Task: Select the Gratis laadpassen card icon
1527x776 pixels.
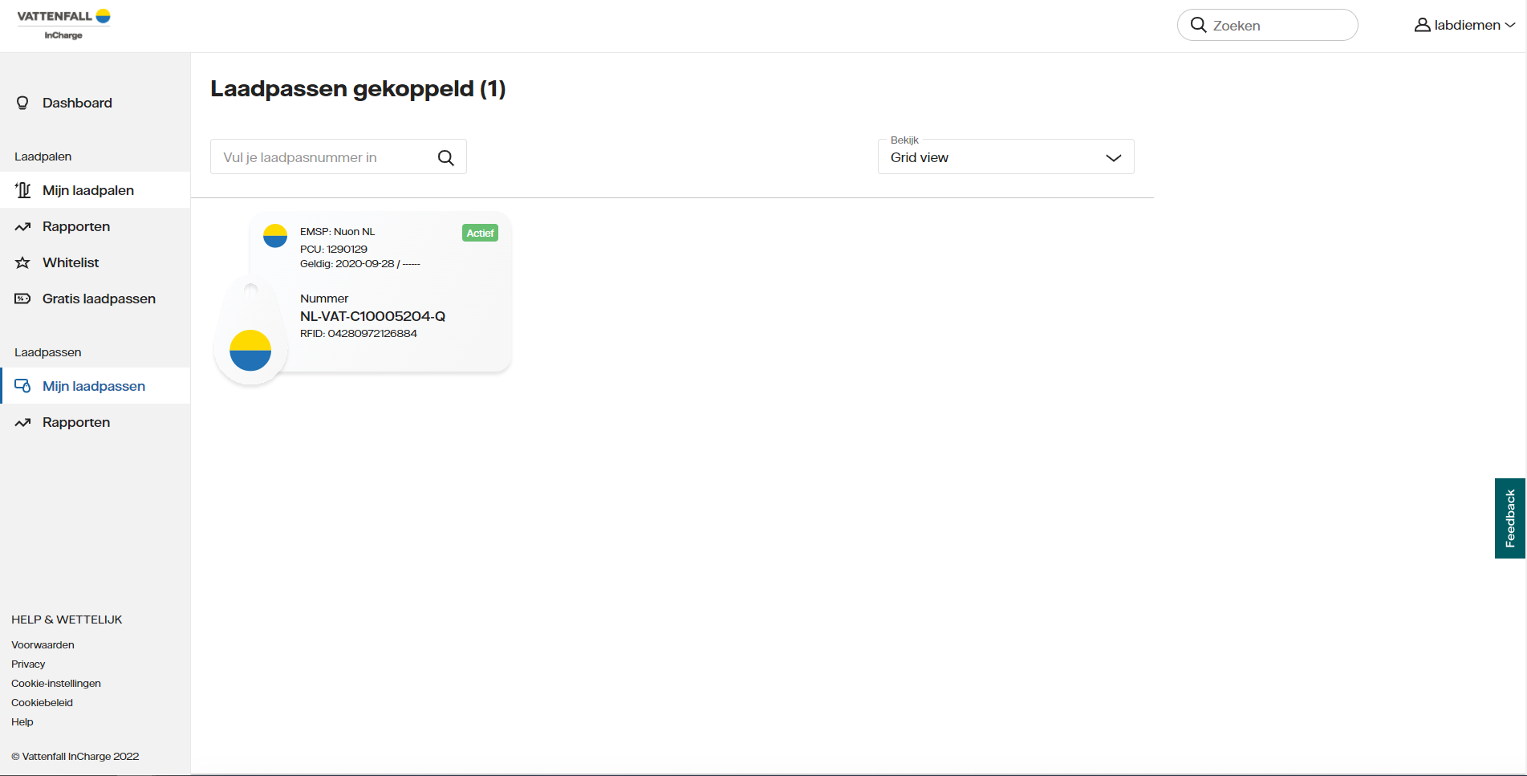Action: [x=22, y=298]
